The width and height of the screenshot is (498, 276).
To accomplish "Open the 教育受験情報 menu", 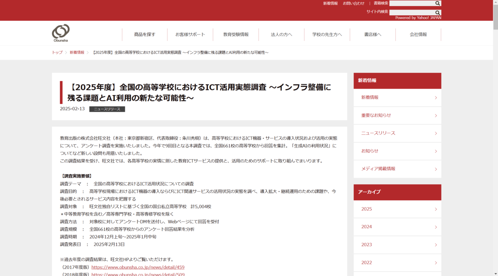I will 236,34.
